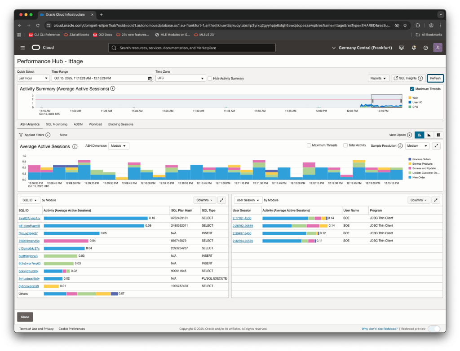Uncheck Maximum Threads in Activity Summary
The height and width of the screenshot is (351, 460).
point(412,89)
